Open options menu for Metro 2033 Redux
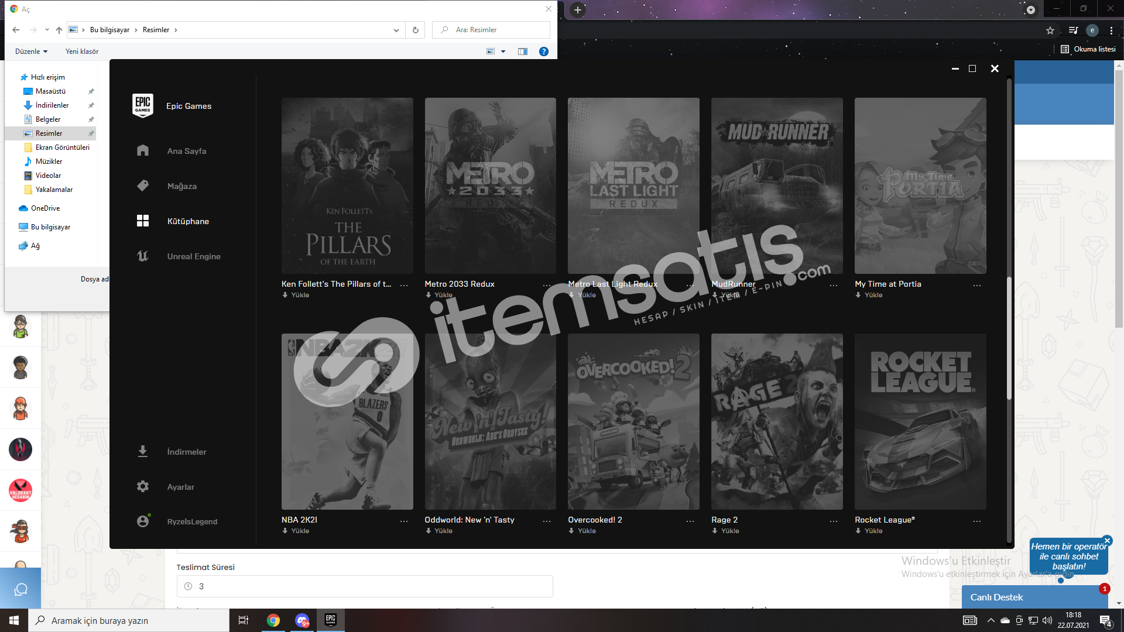Screen dimensions: 1124x632 click(x=547, y=285)
